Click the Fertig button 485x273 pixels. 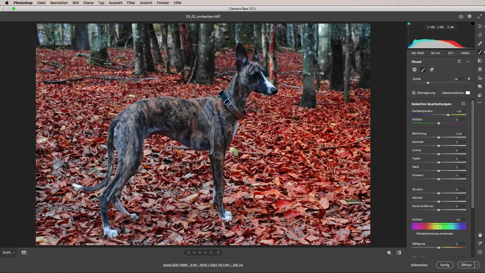[445, 265]
